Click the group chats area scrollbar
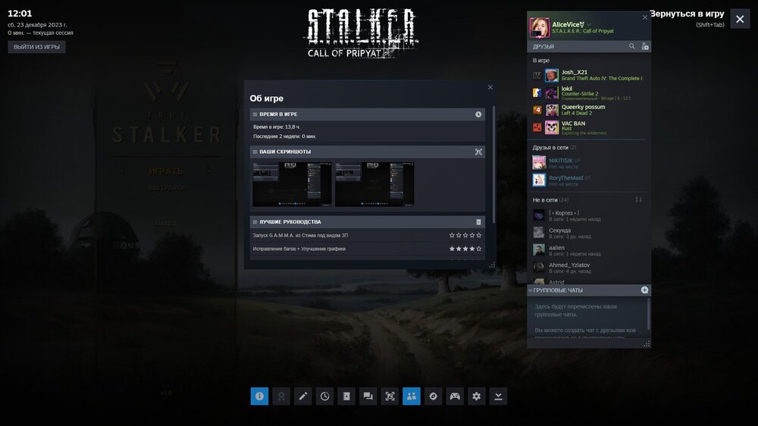 (x=648, y=315)
